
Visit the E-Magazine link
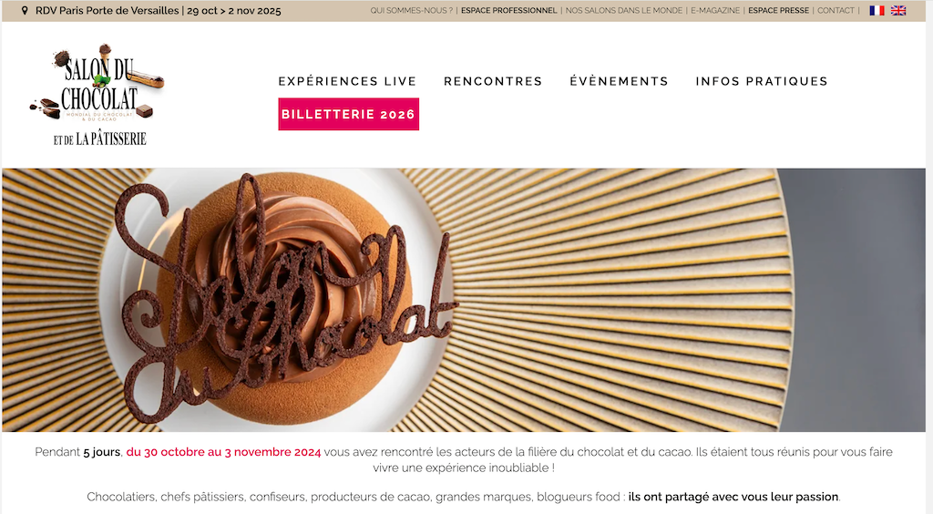pyautogui.click(x=715, y=11)
